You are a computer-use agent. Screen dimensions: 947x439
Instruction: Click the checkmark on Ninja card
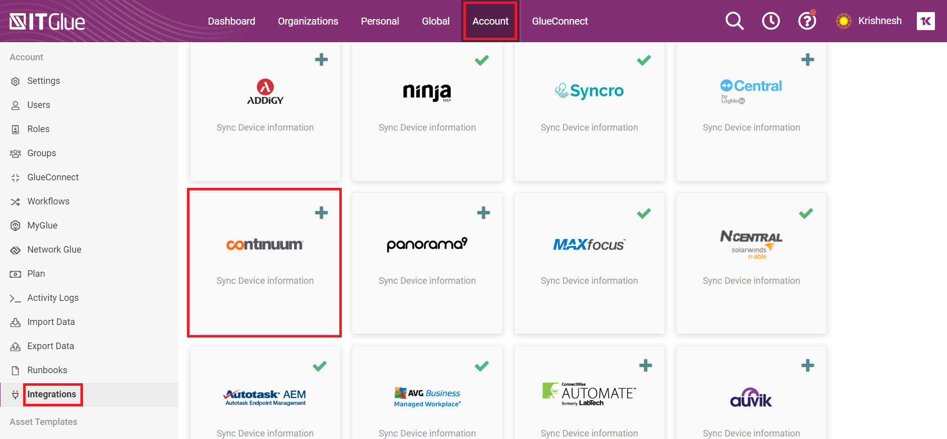pyautogui.click(x=482, y=60)
